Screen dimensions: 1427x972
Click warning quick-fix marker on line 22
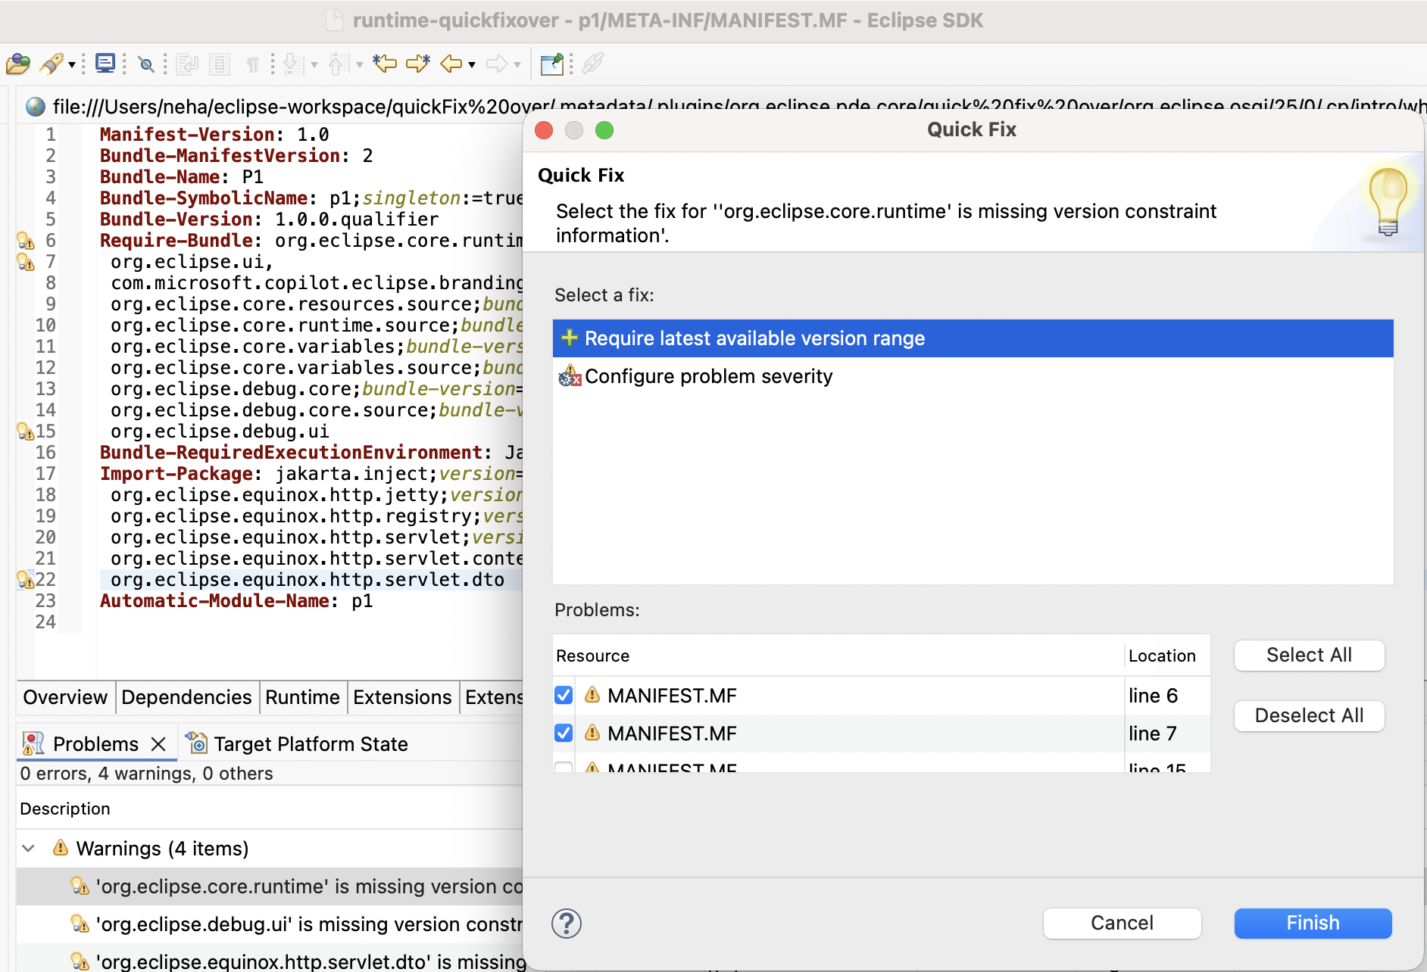tap(26, 580)
